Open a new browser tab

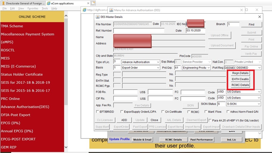point(93,3)
